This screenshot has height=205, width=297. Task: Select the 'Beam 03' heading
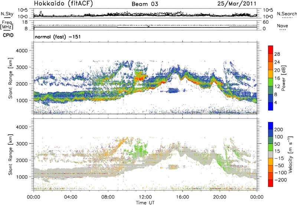point(145,4)
